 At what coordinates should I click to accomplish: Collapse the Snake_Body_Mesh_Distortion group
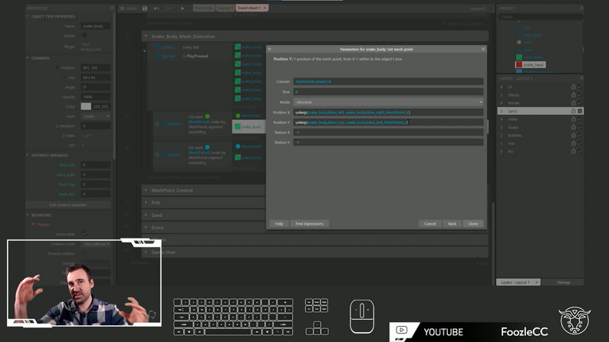point(146,36)
